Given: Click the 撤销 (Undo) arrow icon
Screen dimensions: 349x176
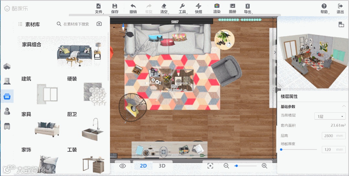Looking at the screenshot, I should [x=133, y=6].
